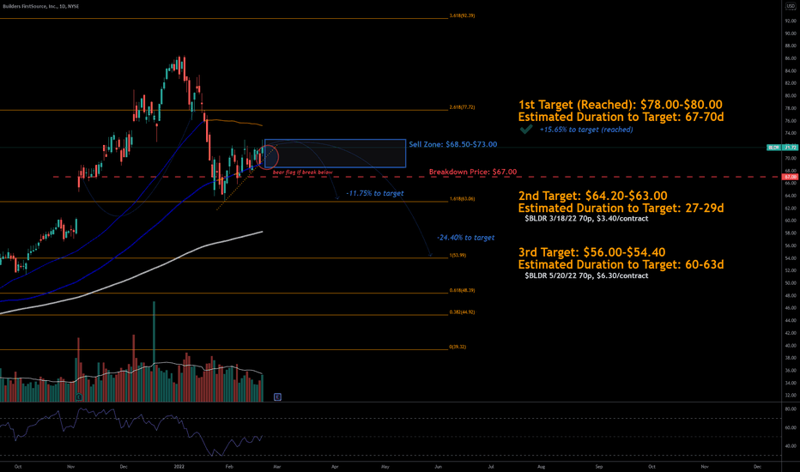Viewport: 800px width, 472px height.
Task: Click the 1(53.99) Fibonacci label
Action: pos(458,256)
